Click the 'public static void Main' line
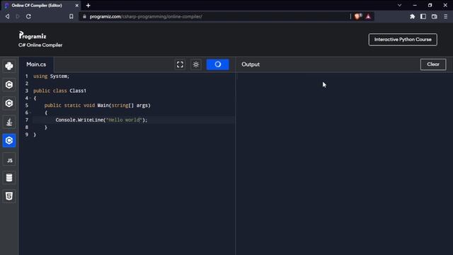 (98, 106)
